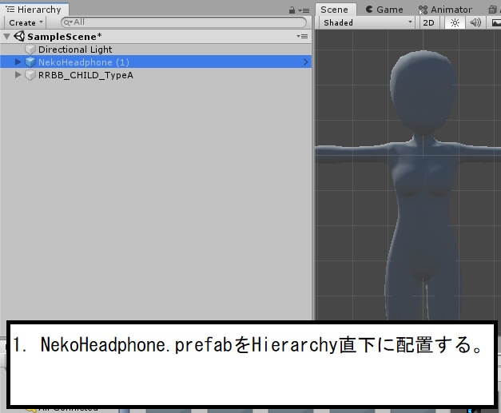This screenshot has height=413, width=501.
Task: Open the Hierarchy panel options menu
Action: point(304,10)
